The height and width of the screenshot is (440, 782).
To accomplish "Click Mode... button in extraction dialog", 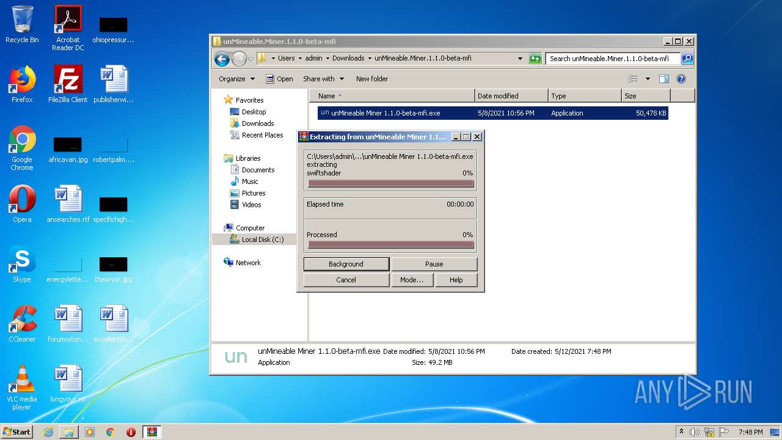I will (411, 280).
